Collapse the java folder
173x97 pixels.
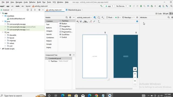3,21
